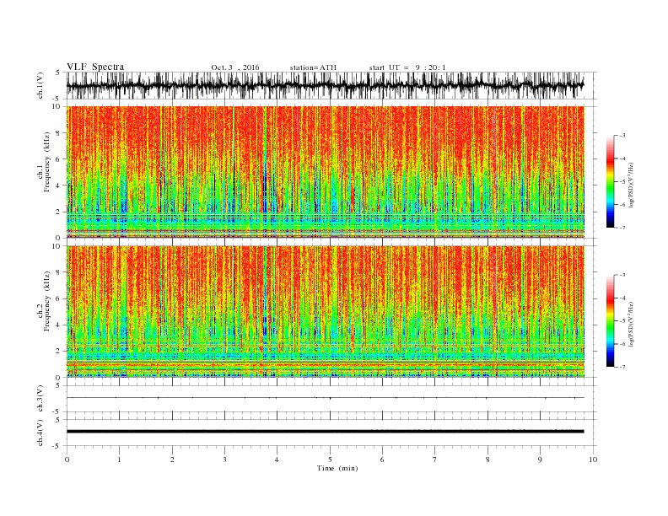Click the ch.2 spectrogram color bar
This screenshot has height=516, width=668.
[610, 320]
